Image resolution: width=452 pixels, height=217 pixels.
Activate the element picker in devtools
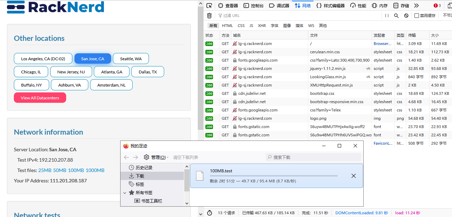pyautogui.click(x=209, y=6)
